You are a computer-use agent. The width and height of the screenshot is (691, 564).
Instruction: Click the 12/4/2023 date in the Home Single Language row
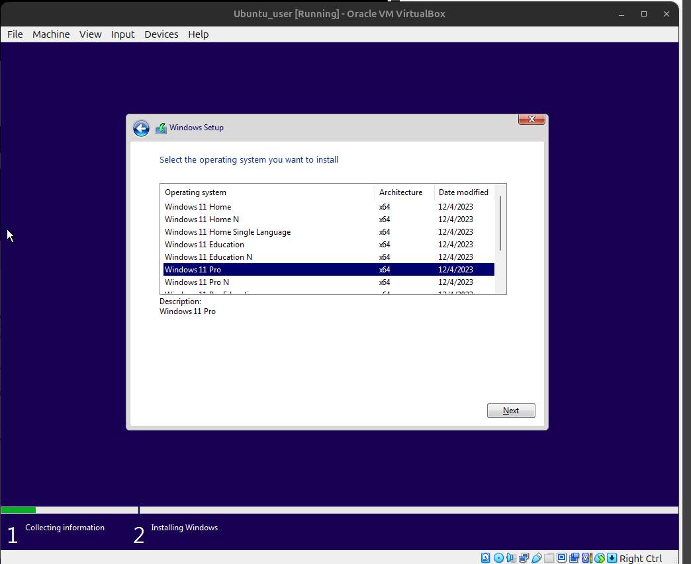455,232
